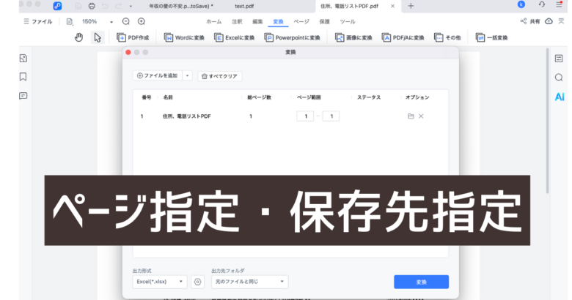This screenshot has width=572, height=300.
Task: Click the zoom out magnifier icon
Action: point(125,22)
